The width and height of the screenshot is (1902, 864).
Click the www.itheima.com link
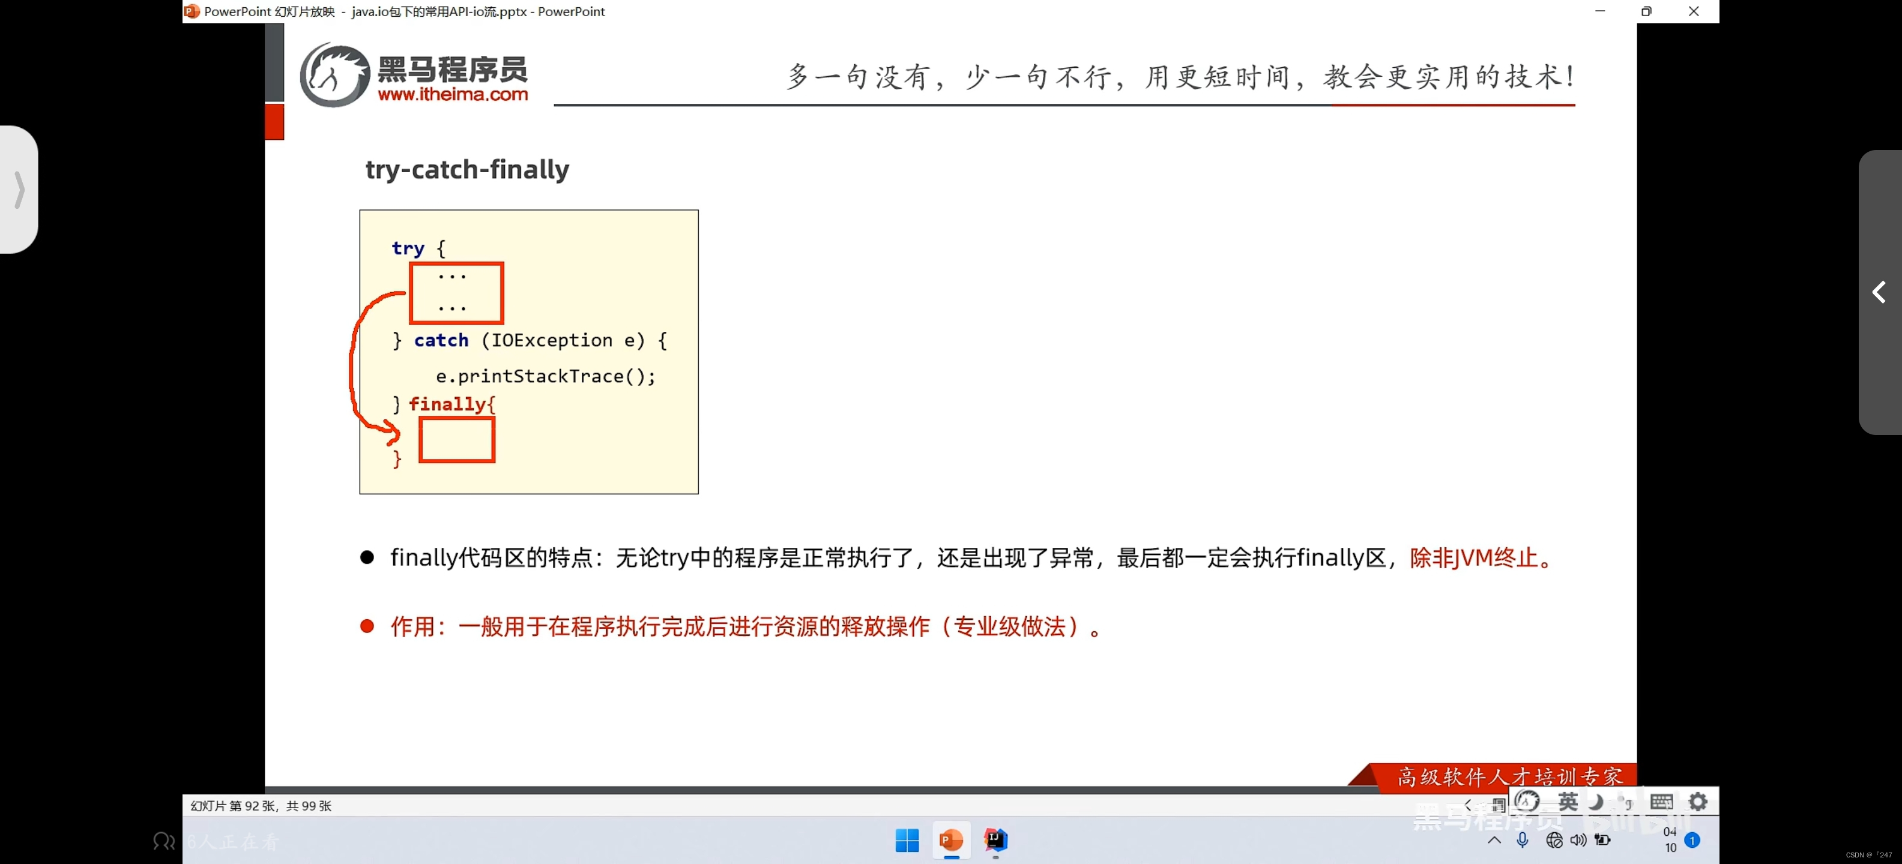(453, 94)
